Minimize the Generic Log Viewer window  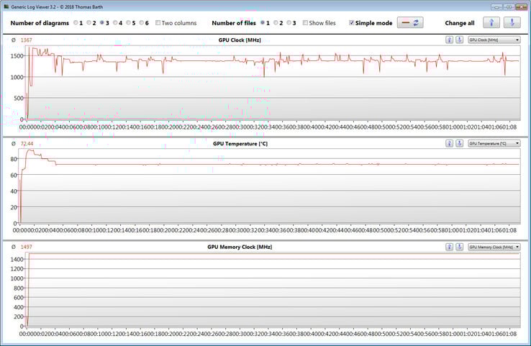pos(496,6)
